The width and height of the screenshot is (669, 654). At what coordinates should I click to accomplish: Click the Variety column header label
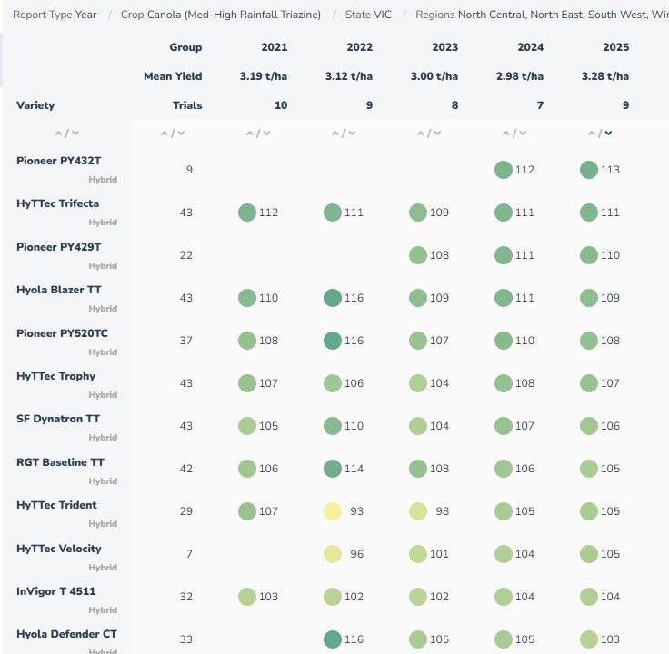tap(35, 105)
